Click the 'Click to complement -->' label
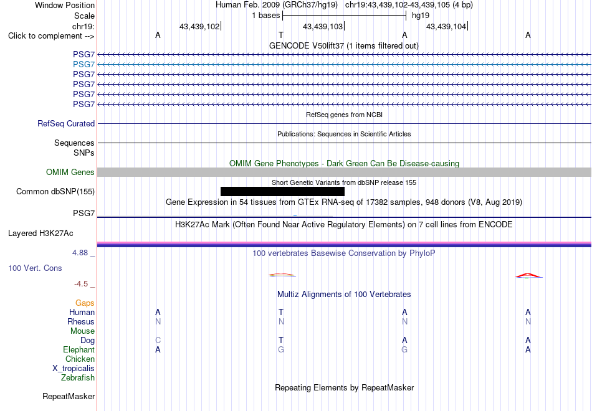Image resolution: width=592 pixels, height=411 pixels. [51, 36]
